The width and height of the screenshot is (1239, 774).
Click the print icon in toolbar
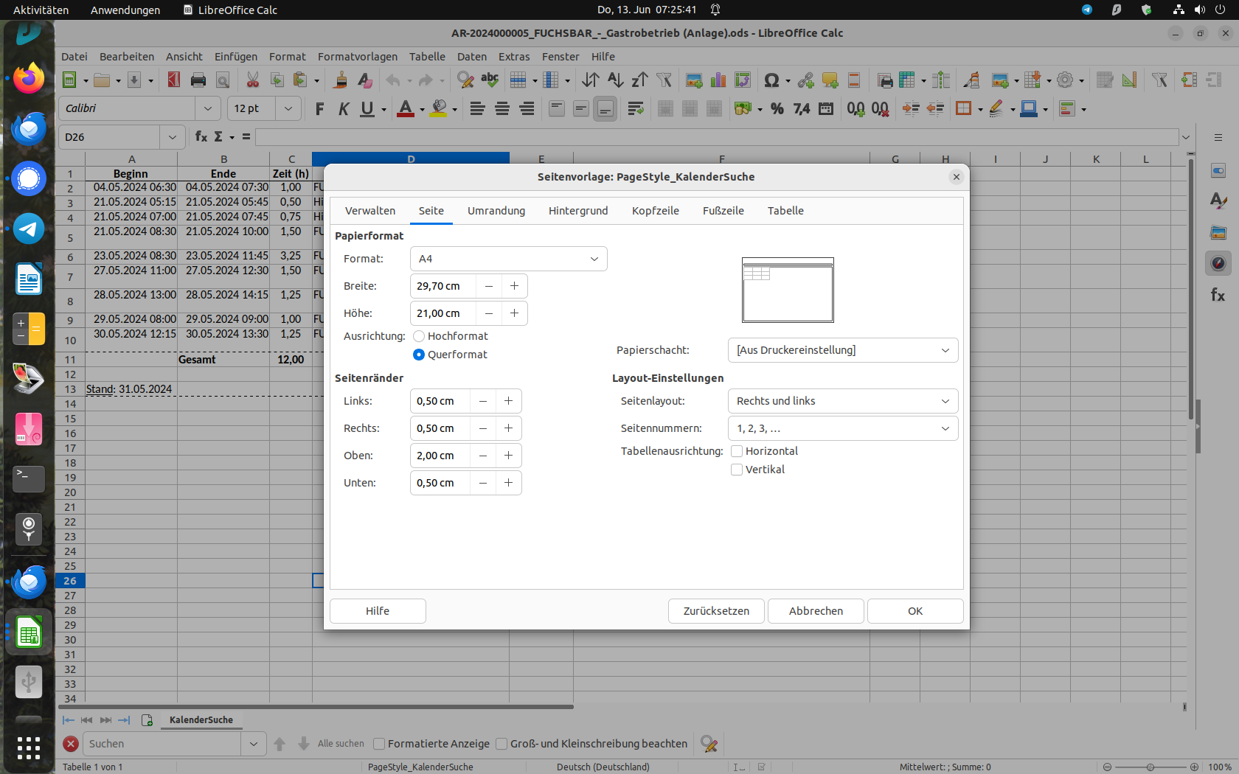point(198,80)
